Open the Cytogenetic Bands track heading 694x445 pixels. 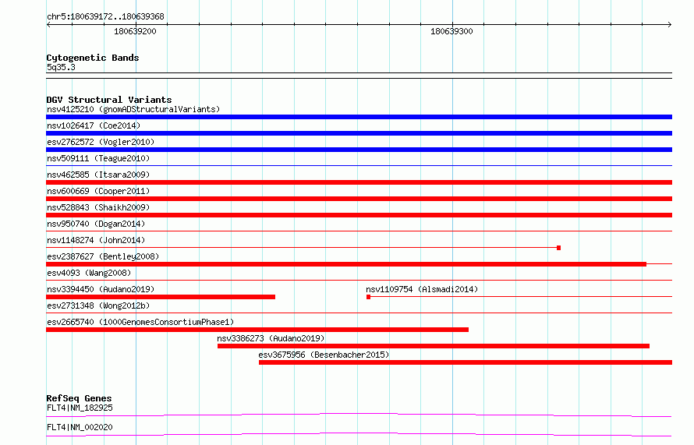[x=93, y=58]
